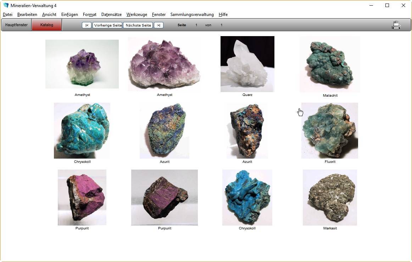Choose the Chrysokoll thumbnail in the bottom row
The height and width of the screenshot is (262, 412).
[x=247, y=198]
